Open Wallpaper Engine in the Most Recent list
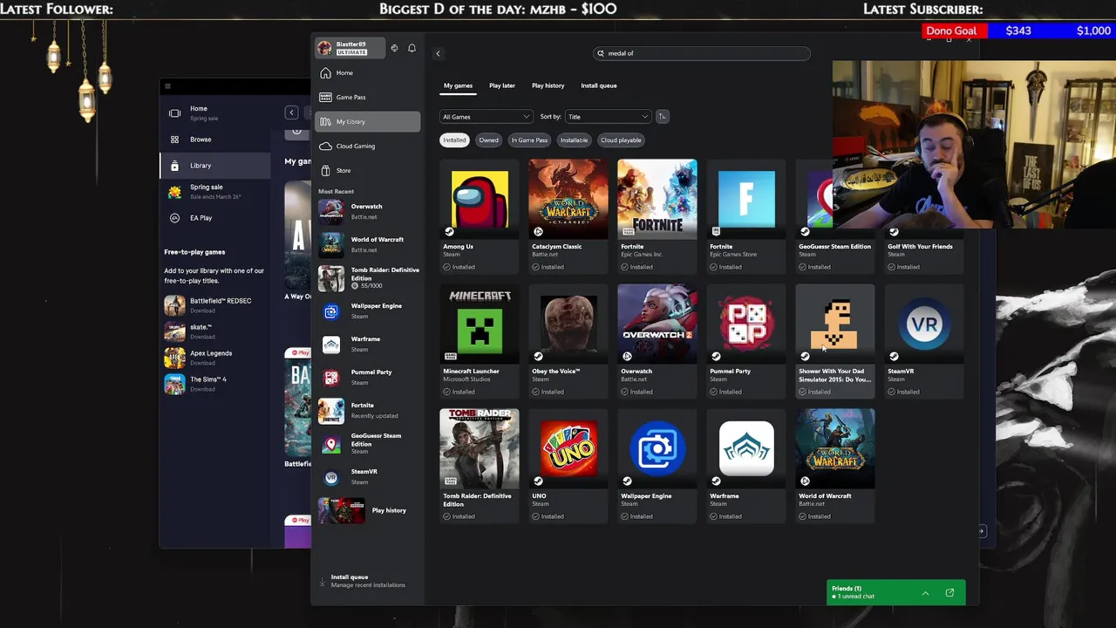This screenshot has height=628, width=1116. point(368,310)
